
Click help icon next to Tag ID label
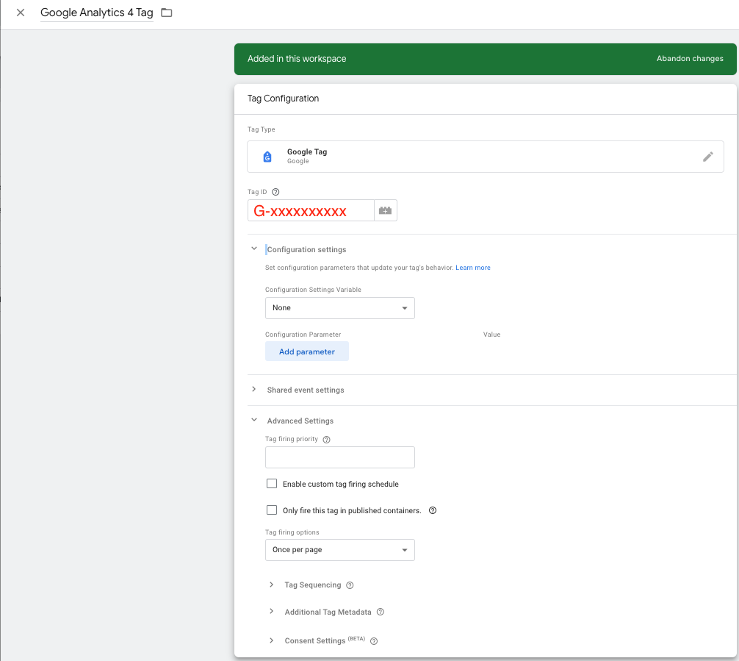click(275, 192)
